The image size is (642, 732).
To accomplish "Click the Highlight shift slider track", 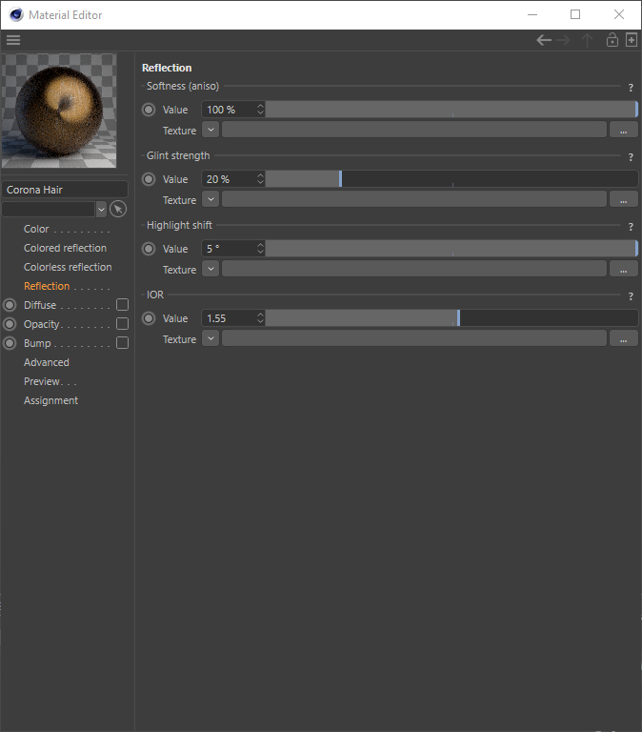I will point(451,249).
